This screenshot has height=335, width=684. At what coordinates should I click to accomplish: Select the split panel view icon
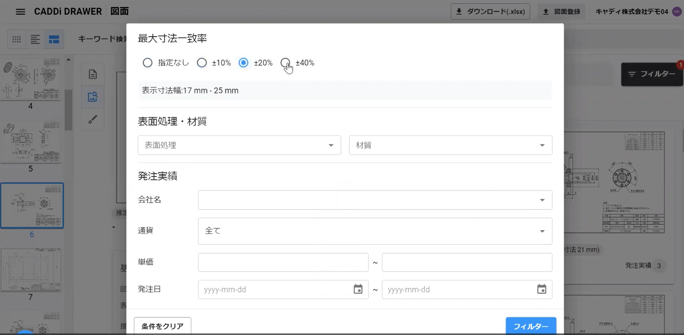tap(54, 39)
